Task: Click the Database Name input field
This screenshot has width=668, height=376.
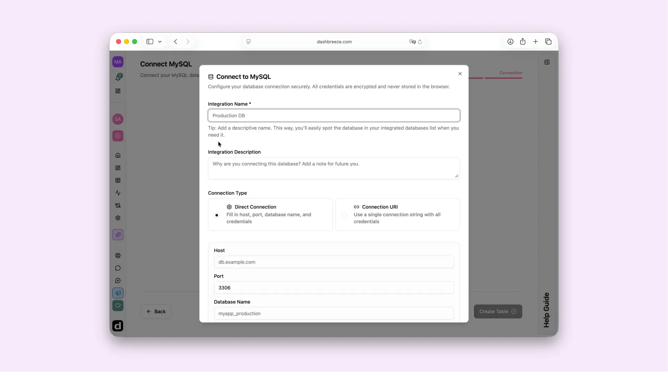Action: [334, 314]
